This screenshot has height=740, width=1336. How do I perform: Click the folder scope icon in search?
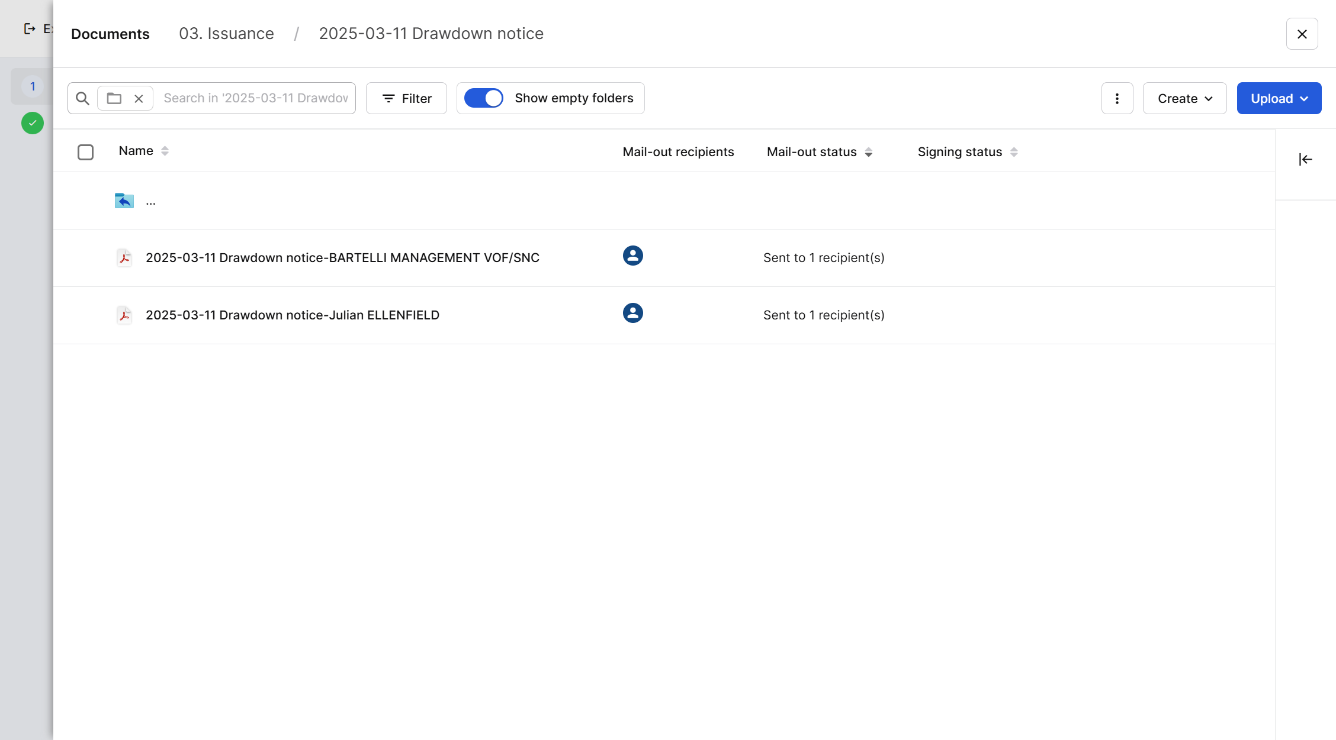114,98
